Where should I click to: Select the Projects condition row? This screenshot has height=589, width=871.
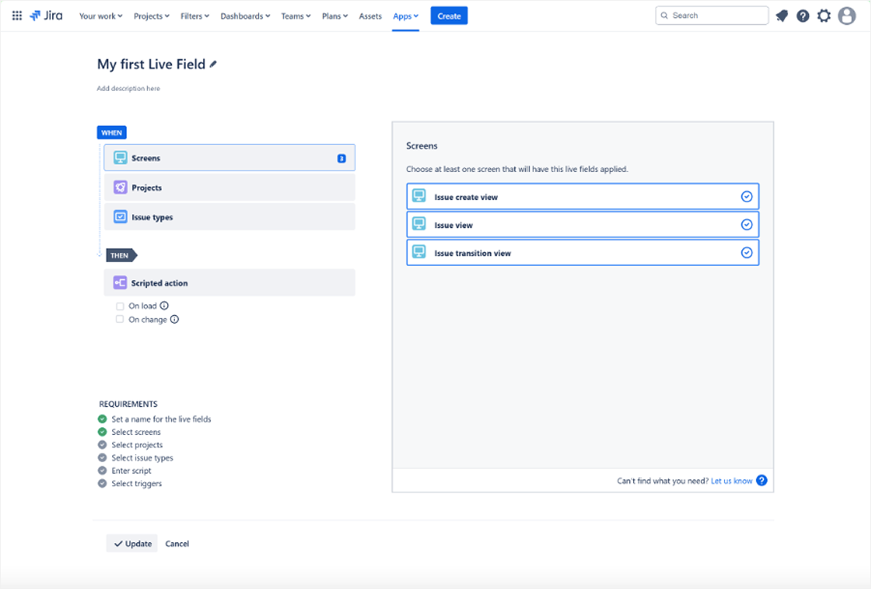coord(229,188)
